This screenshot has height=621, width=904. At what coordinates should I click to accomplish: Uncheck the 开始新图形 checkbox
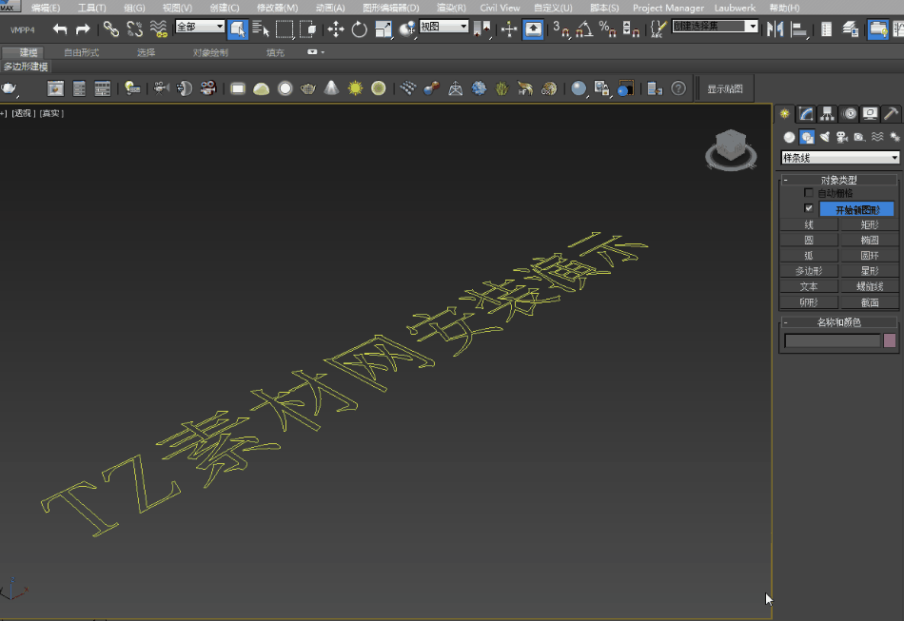coord(809,208)
